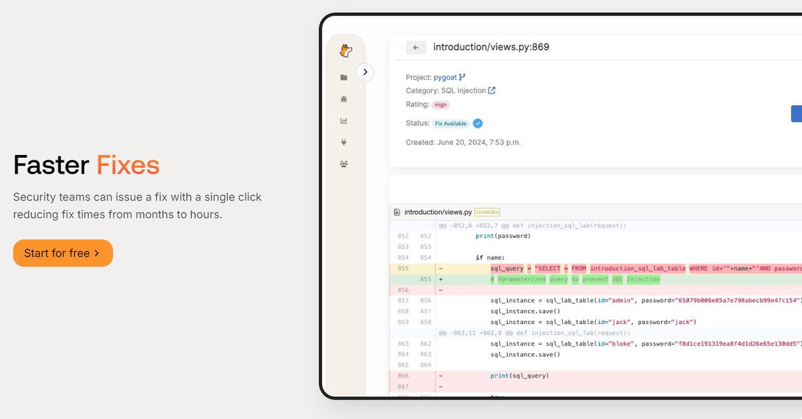Open the plug icon in the sidebar
802x419 pixels.
(x=344, y=142)
